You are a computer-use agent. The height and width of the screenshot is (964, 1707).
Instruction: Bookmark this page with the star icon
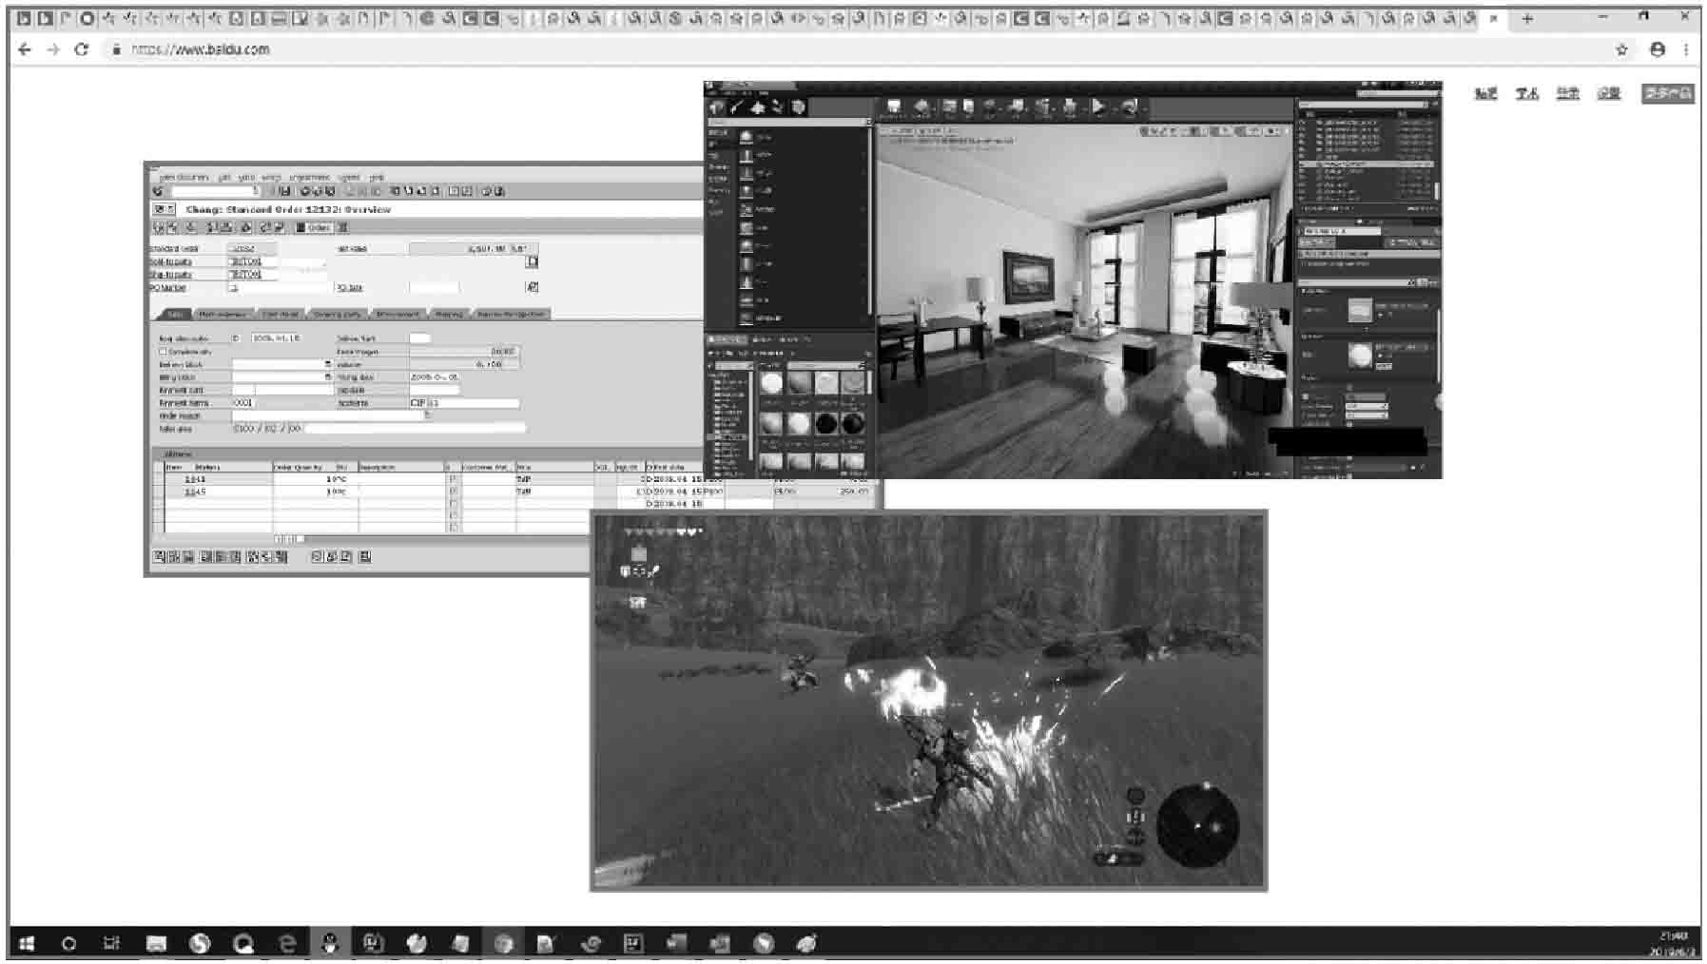click(x=1621, y=49)
